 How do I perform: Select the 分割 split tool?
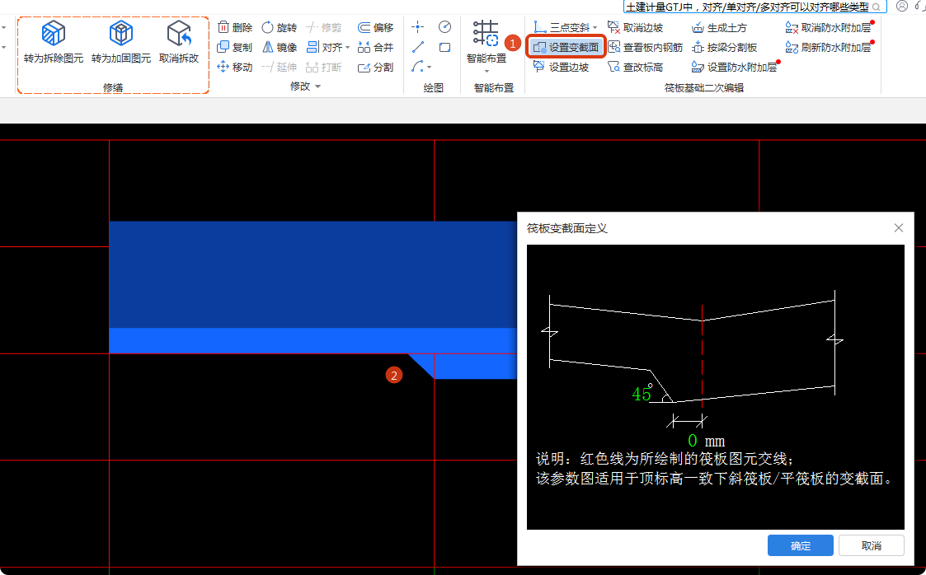pyautogui.click(x=376, y=68)
